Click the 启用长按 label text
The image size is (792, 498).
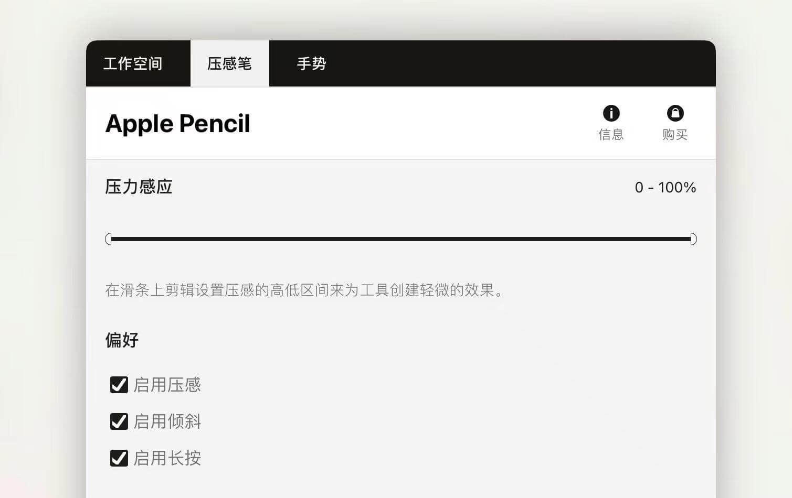[167, 458]
